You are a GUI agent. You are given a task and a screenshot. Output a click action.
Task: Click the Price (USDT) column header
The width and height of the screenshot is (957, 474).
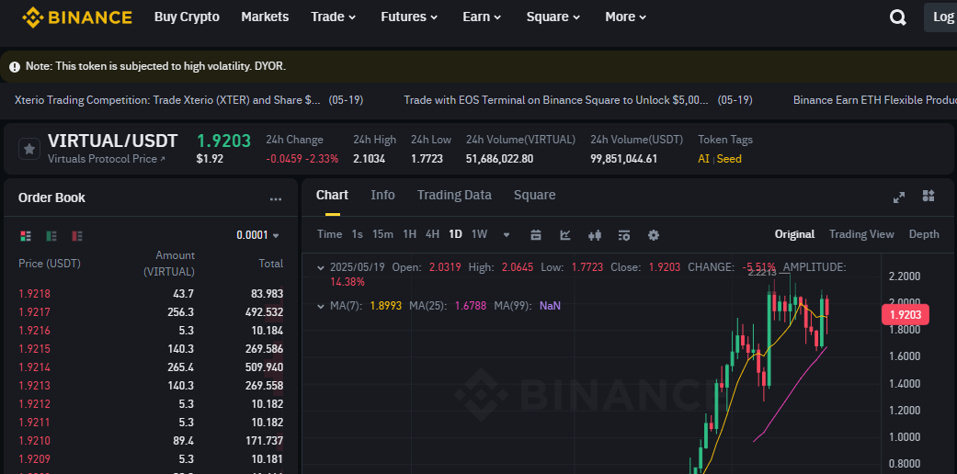[x=50, y=264]
